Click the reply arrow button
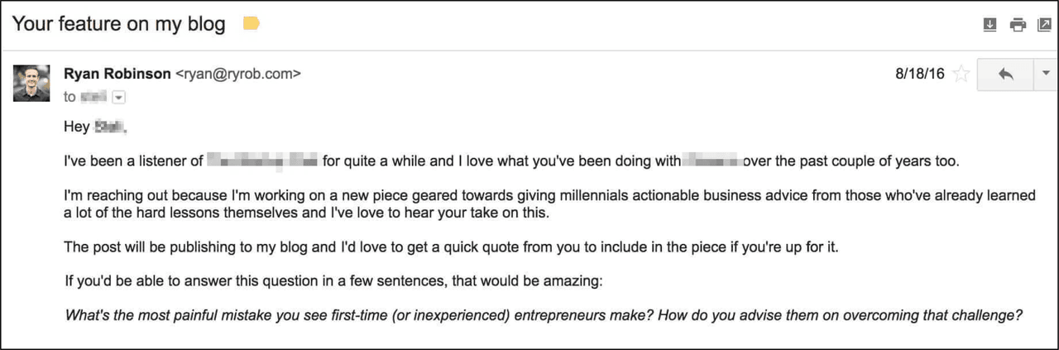The width and height of the screenshot is (1059, 350). click(x=1005, y=74)
